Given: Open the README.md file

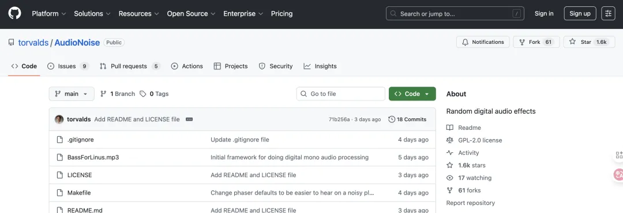Looking at the screenshot, I should pyautogui.click(x=85, y=210).
